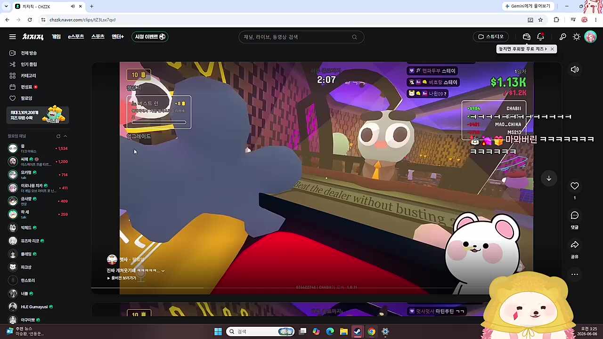Click the Windows taskbar search box
The height and width of the screenshot is (339, 603).
[x=261, y=331]
